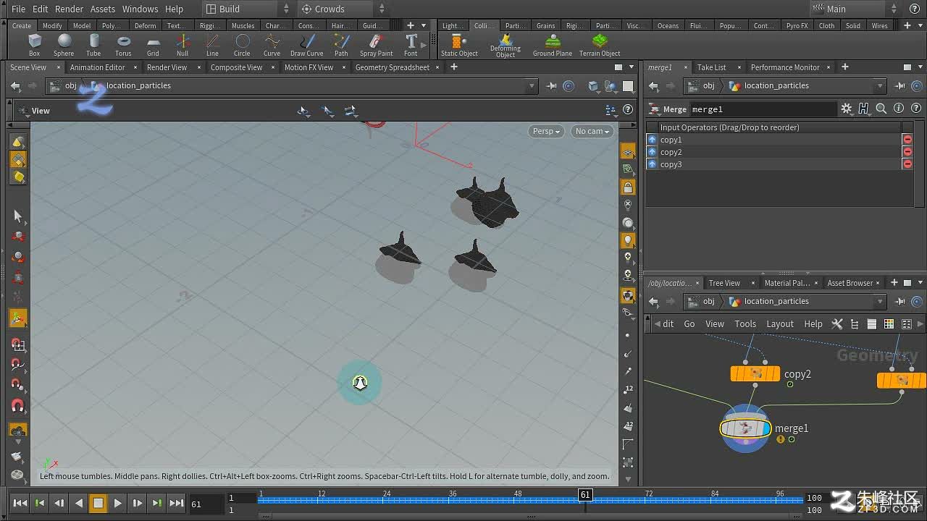Open the View viewport menu dropdown
This screenshot has height=521, width=927.
point(34,111)
